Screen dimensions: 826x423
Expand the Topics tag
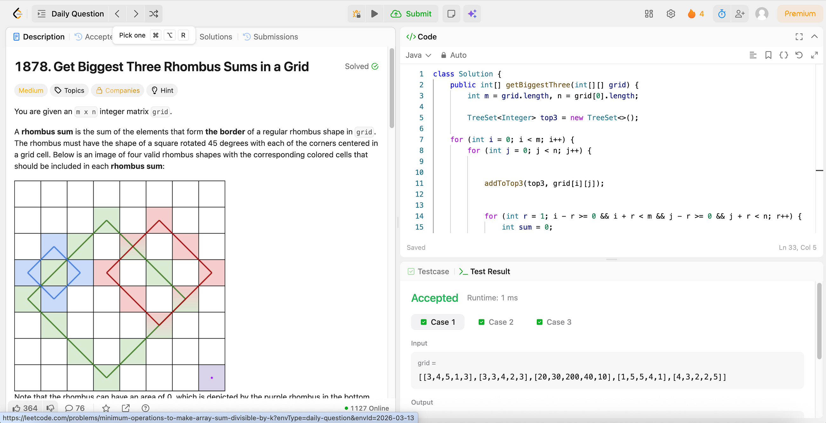[x=69, y=91]
